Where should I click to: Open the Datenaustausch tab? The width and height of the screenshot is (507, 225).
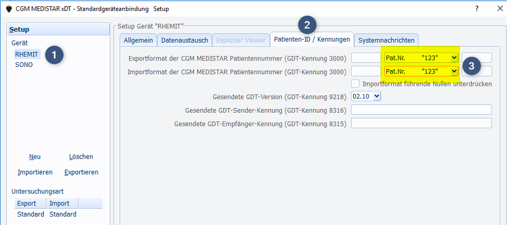(184, 40)
